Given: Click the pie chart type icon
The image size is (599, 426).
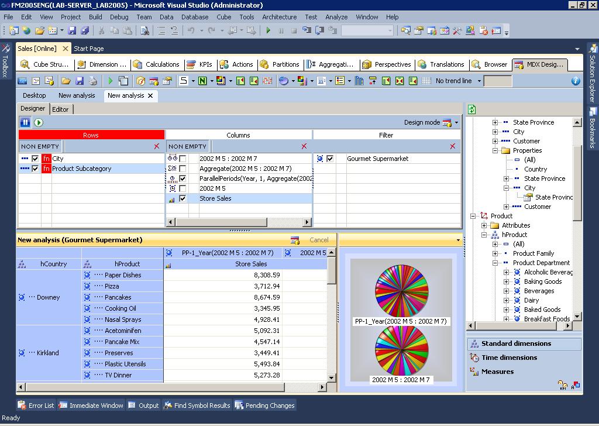Looking at the screenshot, I should tap(284, 81).
